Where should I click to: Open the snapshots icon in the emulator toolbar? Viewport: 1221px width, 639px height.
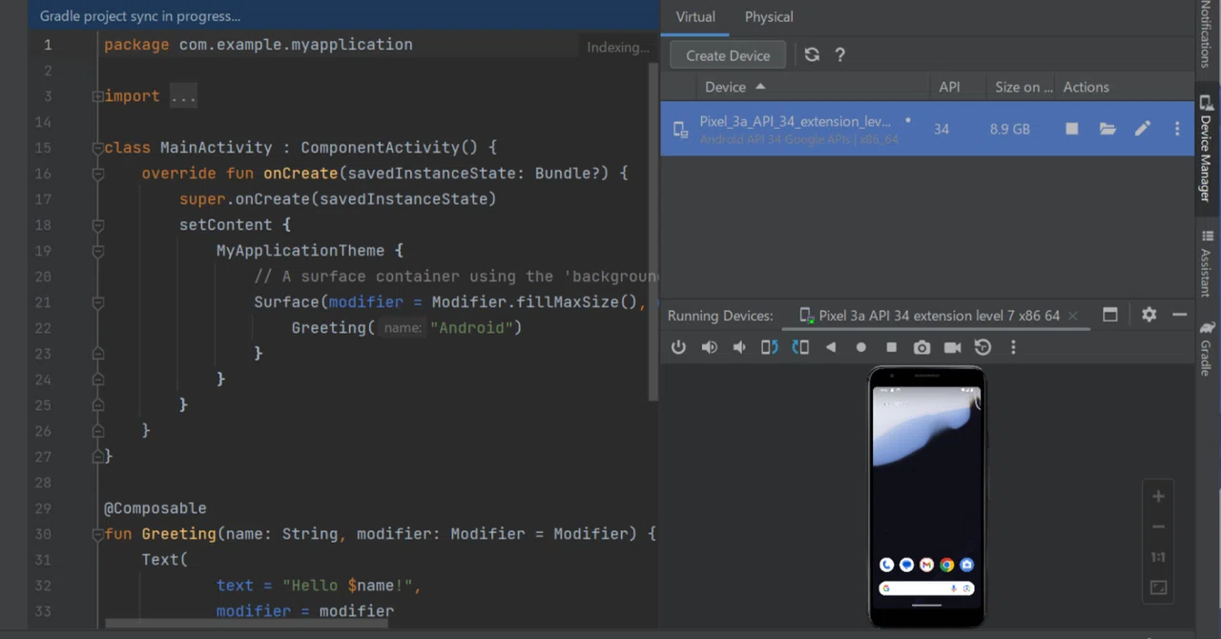click(x=983, y=348)
